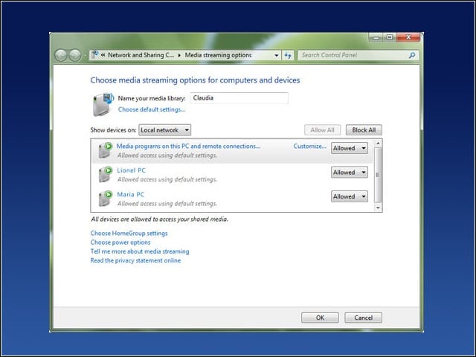Click the device list scroll down arrow
This screenshot has height=357, width=476.
click(x=378, y=208)
